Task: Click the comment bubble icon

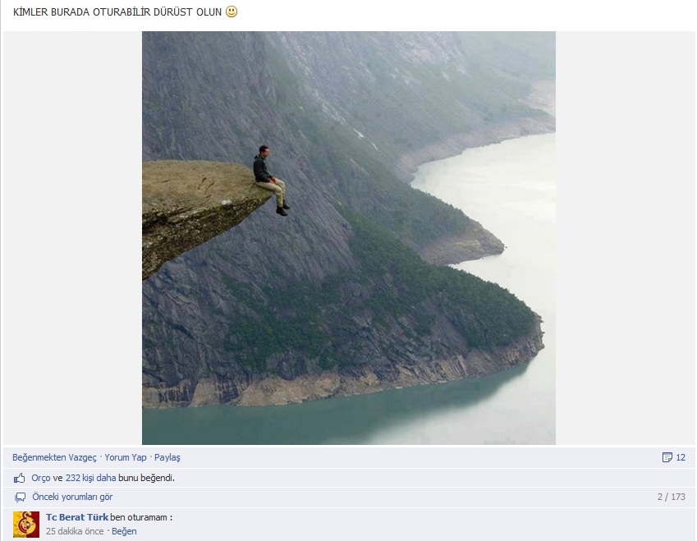Action: coord(20,497)
